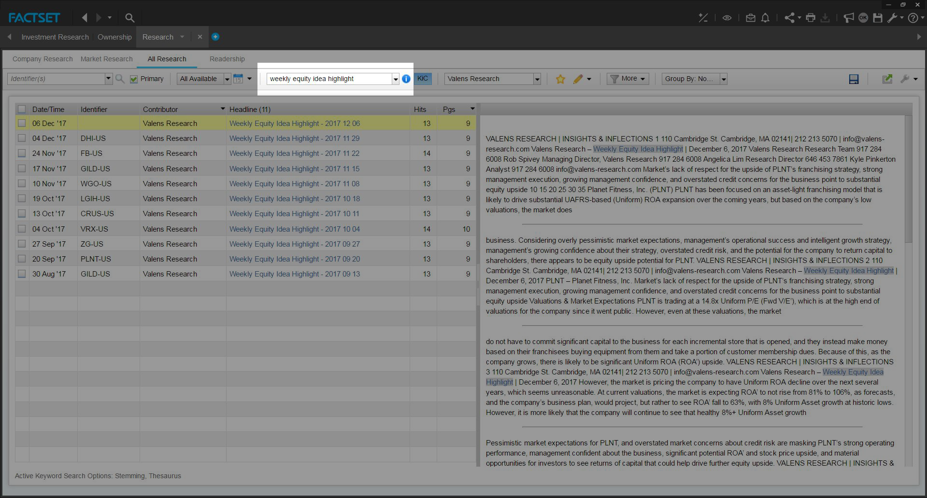Open report Weekly Equity Idea Highlight - 2017 10 18
This screenshot has width=927, height=498.
pos(294,198)
